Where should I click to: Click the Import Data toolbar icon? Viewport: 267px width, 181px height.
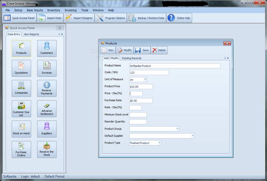pos(50,18)
